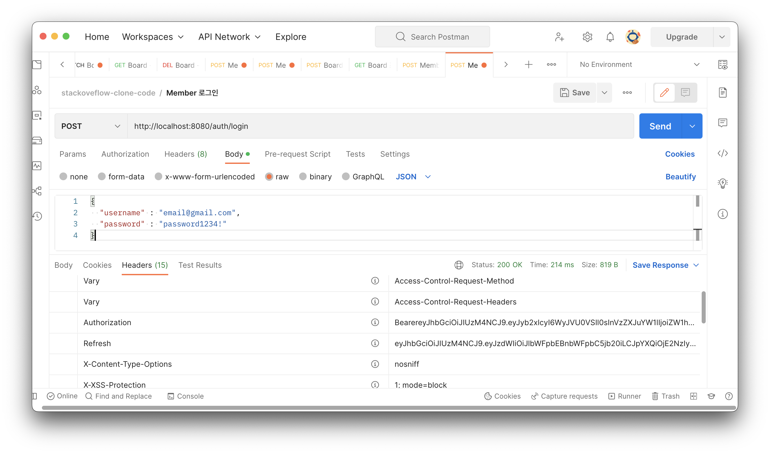Open the Console from the status bar
Image resolution: width=770 pixels, height=454 pixels.
(x=185, y=396)
